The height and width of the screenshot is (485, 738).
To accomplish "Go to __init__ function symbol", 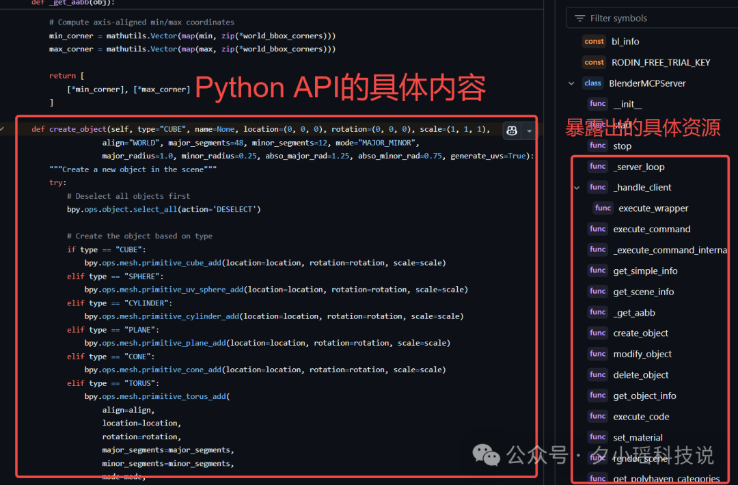I will pos(627,104).
